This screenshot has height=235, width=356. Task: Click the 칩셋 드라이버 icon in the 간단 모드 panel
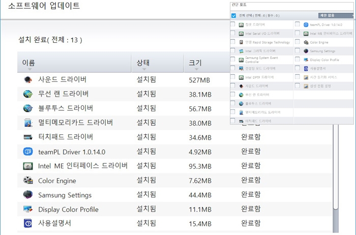pyautogui.click(x=241, y=25)
